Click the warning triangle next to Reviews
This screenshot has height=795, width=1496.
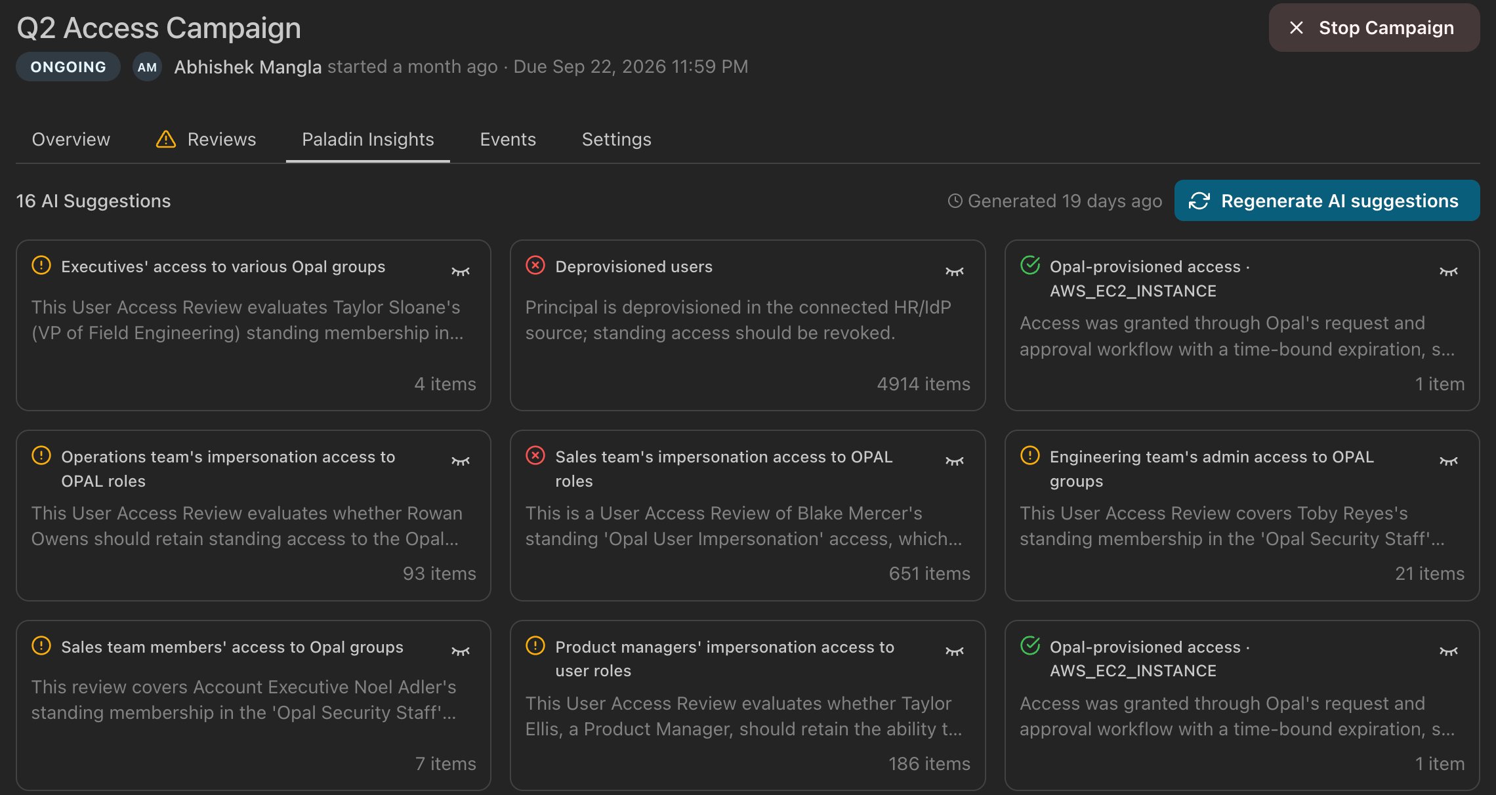166,139
